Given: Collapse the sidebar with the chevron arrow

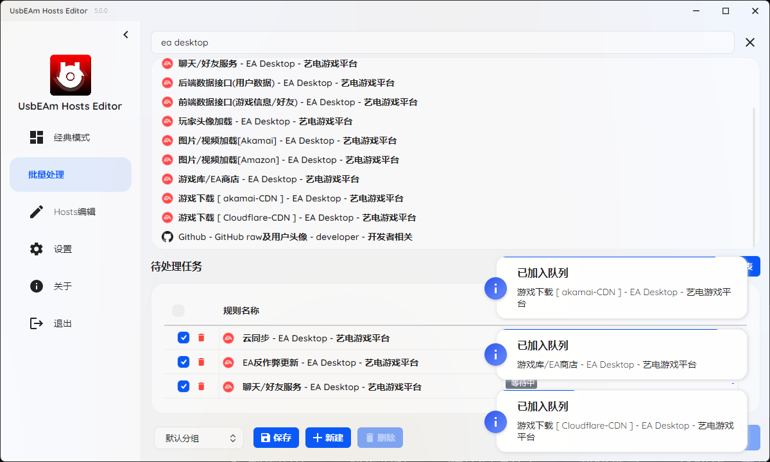Looking at the screenshot, I should pyautogui.click(x=126, y=35).
